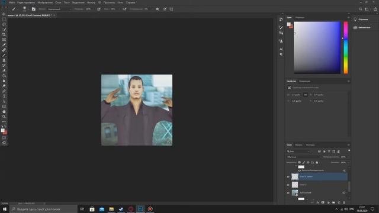Click the create new layer icon
Image resolution: width=379 pixels, height=213 pixels.
(x=339, y=202)
